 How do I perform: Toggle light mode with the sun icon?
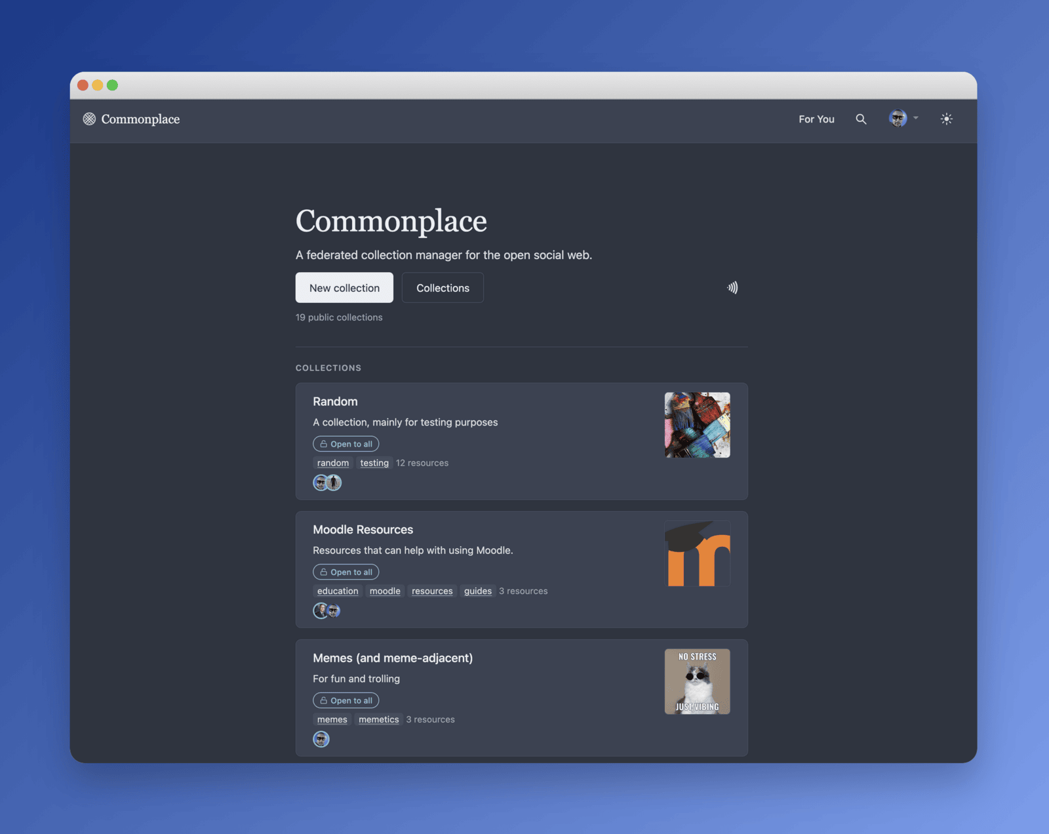pyautogui.click(x=947, y=119)
